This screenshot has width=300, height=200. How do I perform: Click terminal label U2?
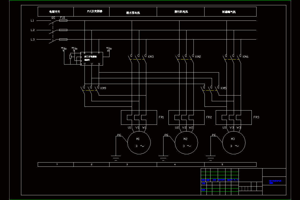click(x=177, y=127)
